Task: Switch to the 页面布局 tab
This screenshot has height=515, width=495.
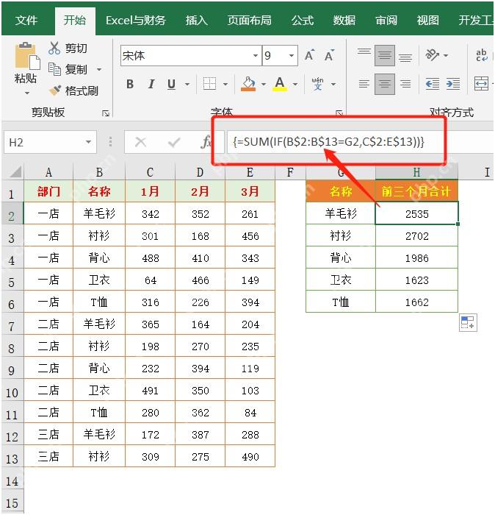Action: coord(249,21)
